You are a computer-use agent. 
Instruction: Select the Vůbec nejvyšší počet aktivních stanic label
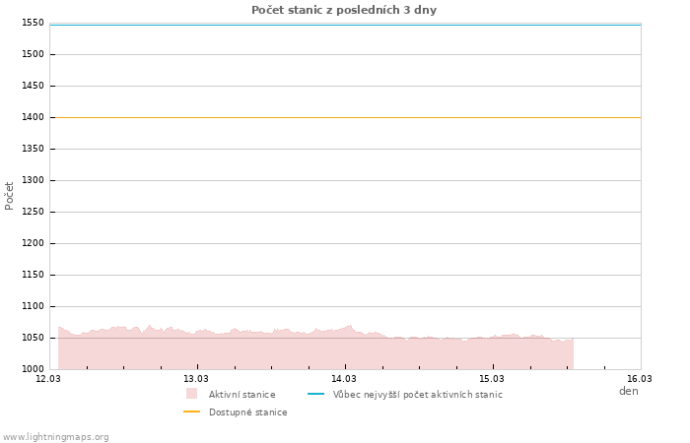[x=417, y=395]
